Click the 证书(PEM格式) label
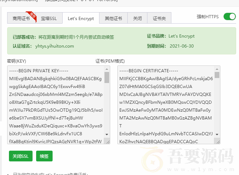Image resolution: width=239 pixels, height=175 pixels. 110,61
